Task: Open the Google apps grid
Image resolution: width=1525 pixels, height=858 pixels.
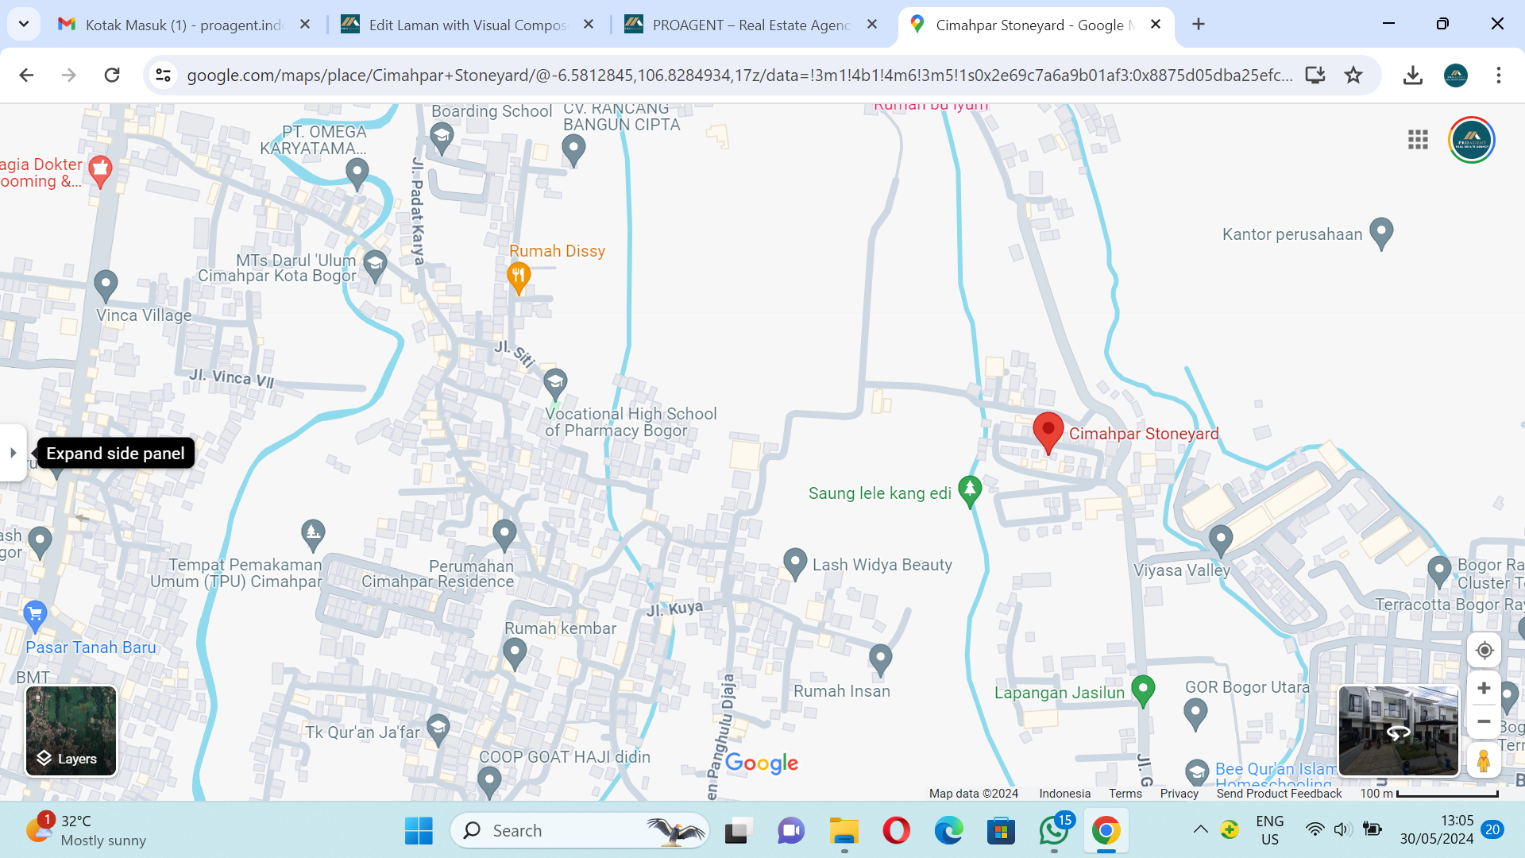Action: [x=1418, y=140]
